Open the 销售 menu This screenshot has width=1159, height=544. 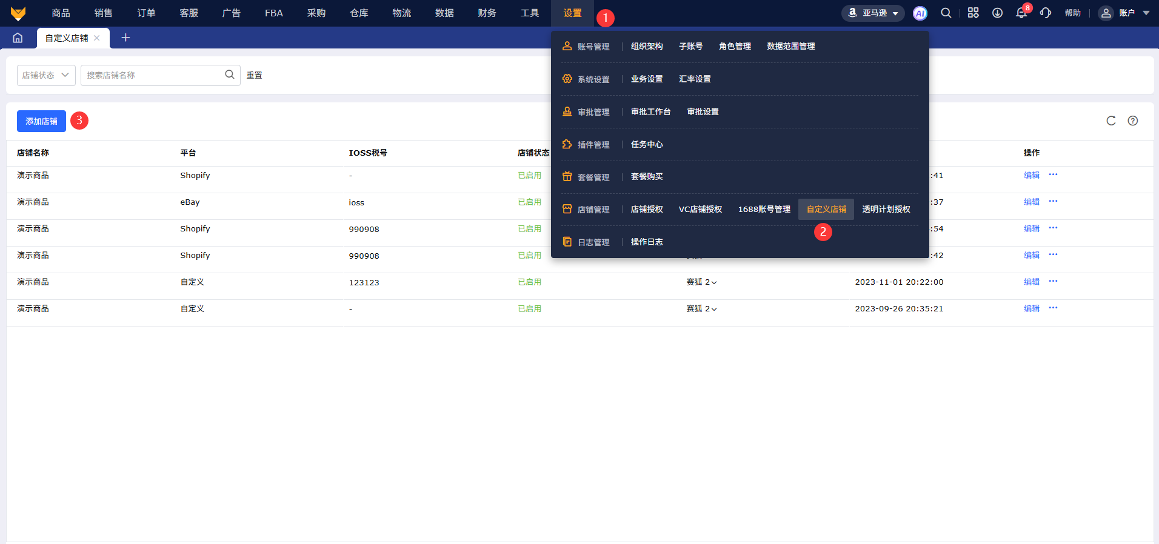103,13
